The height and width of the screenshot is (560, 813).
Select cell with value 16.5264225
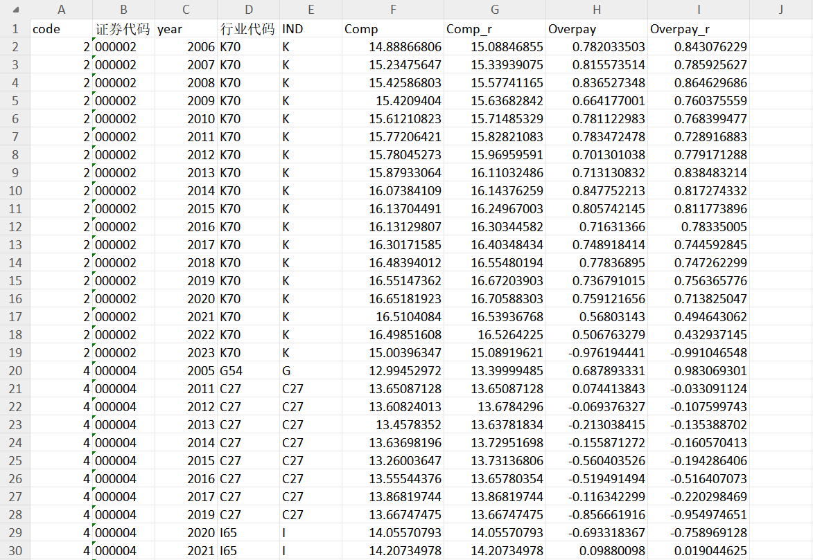pyautogui.click(x=495, y=335)
